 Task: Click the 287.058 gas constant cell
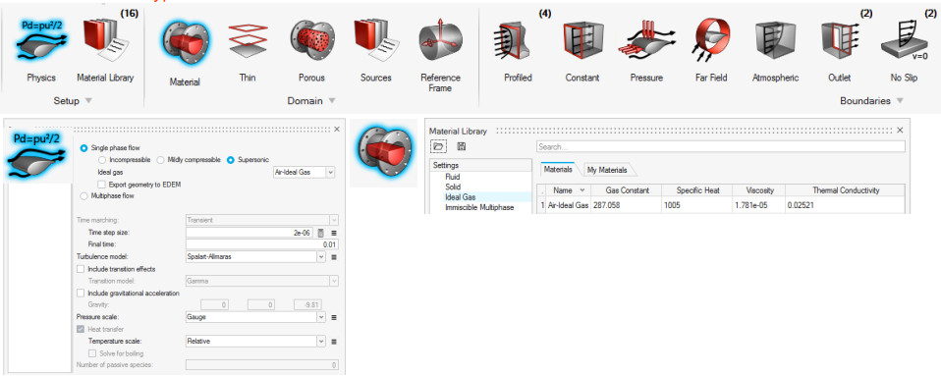click(x=626, y=205)
